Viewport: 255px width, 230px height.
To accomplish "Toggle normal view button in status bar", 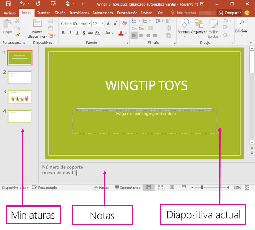I will [148, 187].
